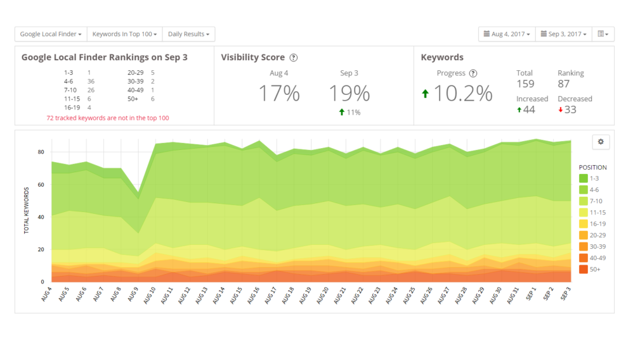Open the Keywords In Top 100 dropdown
Image resolution: width=626 pixels, height=350 pixels.
[x=124, y=34]
